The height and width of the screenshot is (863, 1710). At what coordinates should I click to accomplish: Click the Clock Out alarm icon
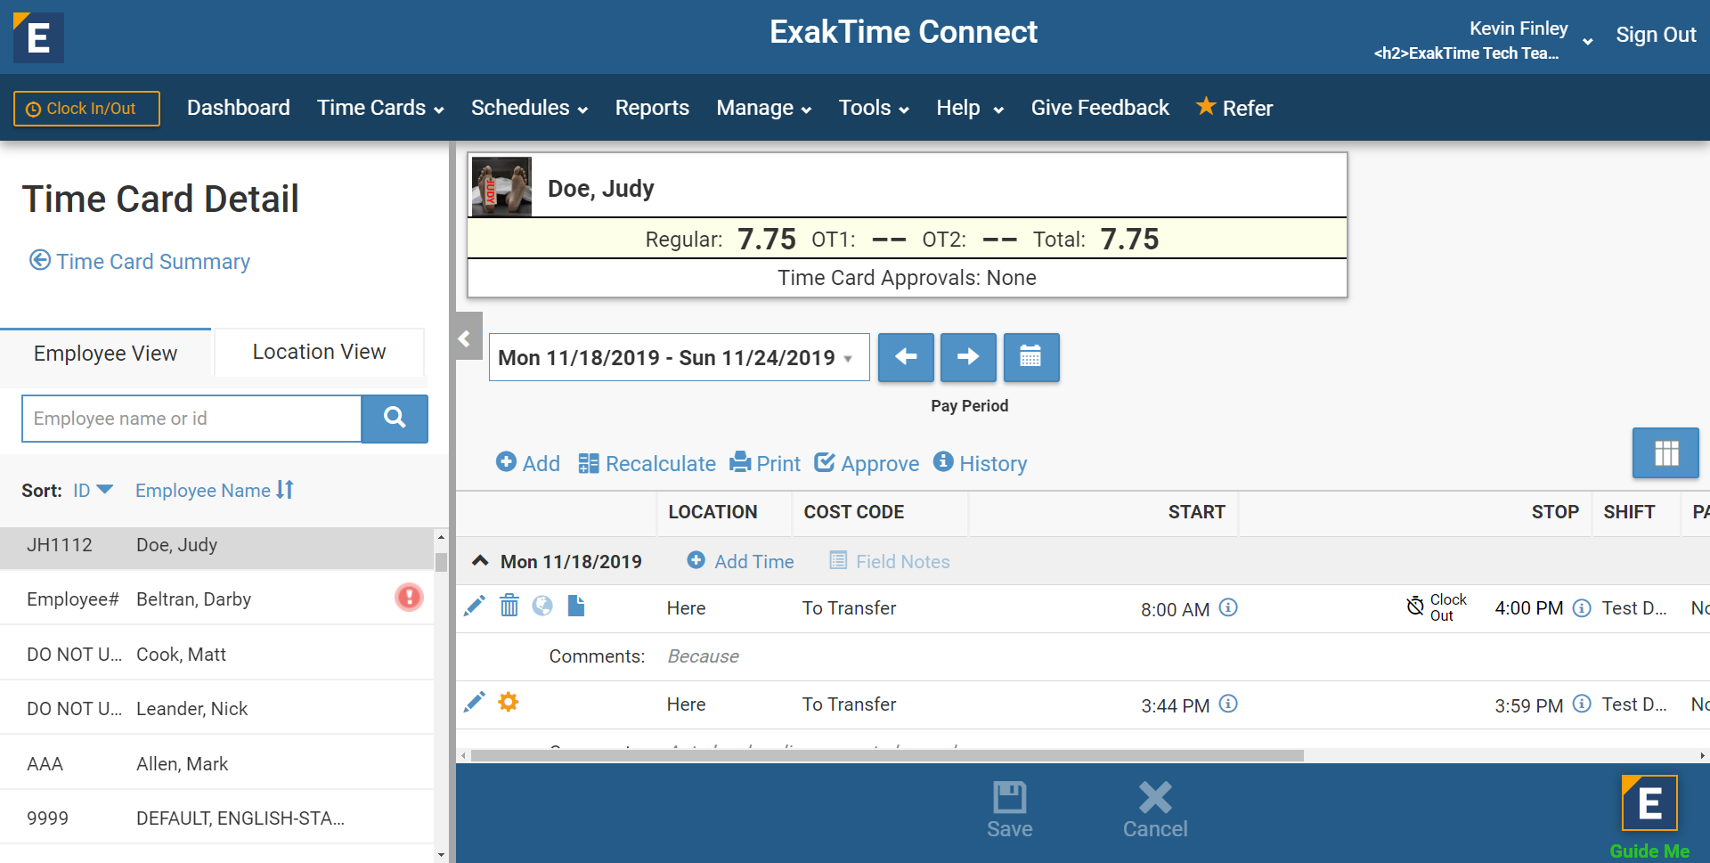point(1415,607)
